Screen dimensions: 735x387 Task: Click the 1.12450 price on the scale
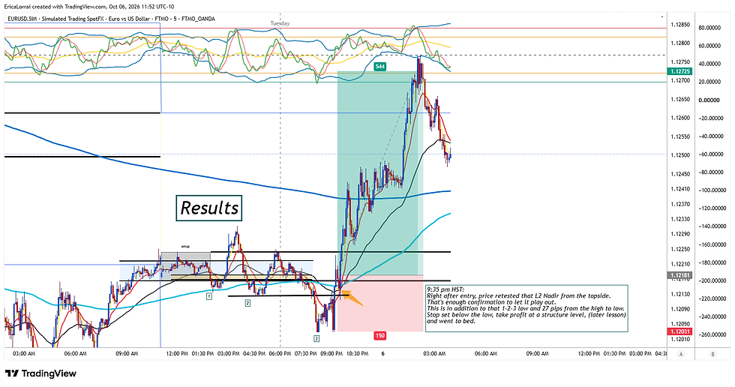680,174
